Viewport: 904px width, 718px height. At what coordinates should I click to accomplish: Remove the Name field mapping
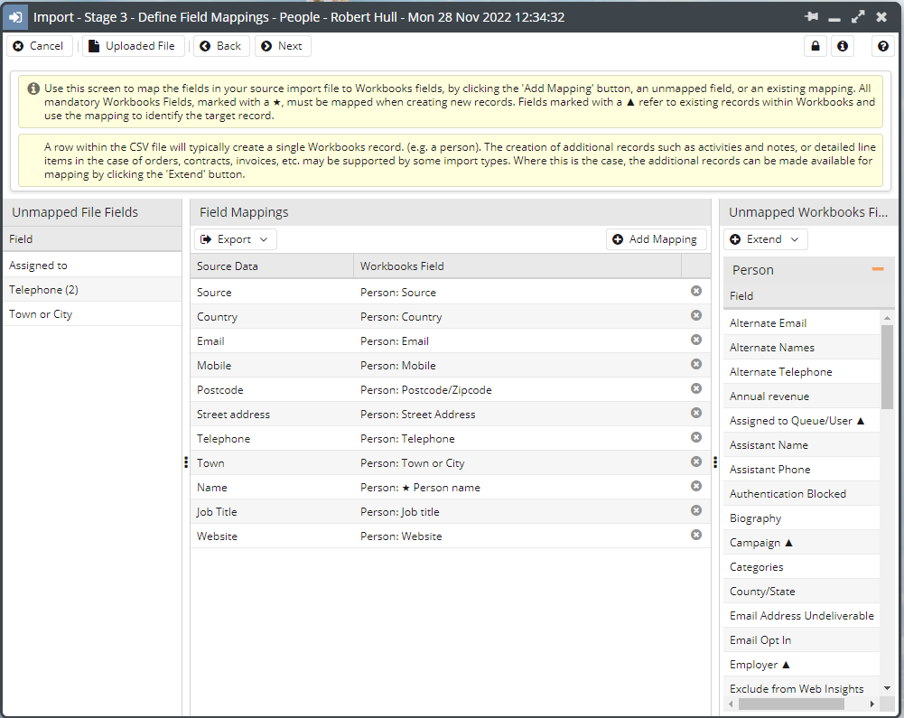click(696, 486)
